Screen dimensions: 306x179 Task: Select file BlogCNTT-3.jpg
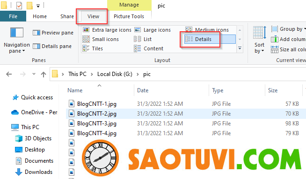(x=96, y=124)
